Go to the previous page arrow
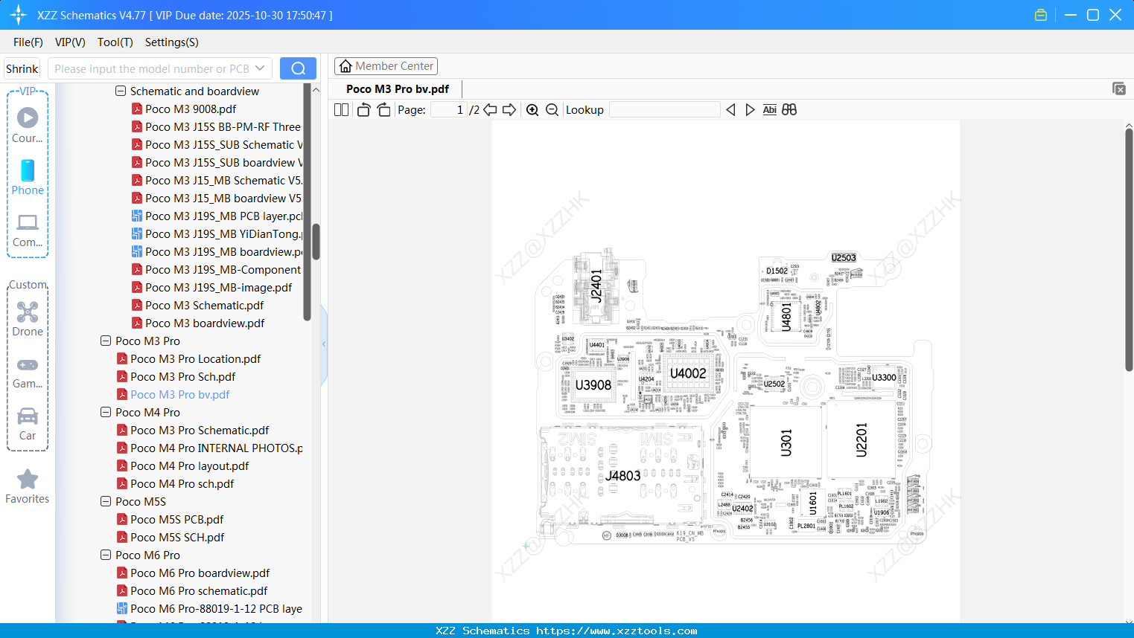Viewport: 1134px width, 638px height. (490, 110)
